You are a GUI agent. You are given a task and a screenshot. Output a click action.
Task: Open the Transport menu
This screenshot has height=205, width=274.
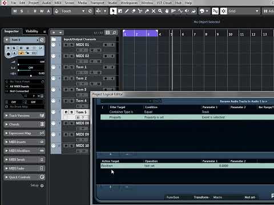[x=98, y=3]
